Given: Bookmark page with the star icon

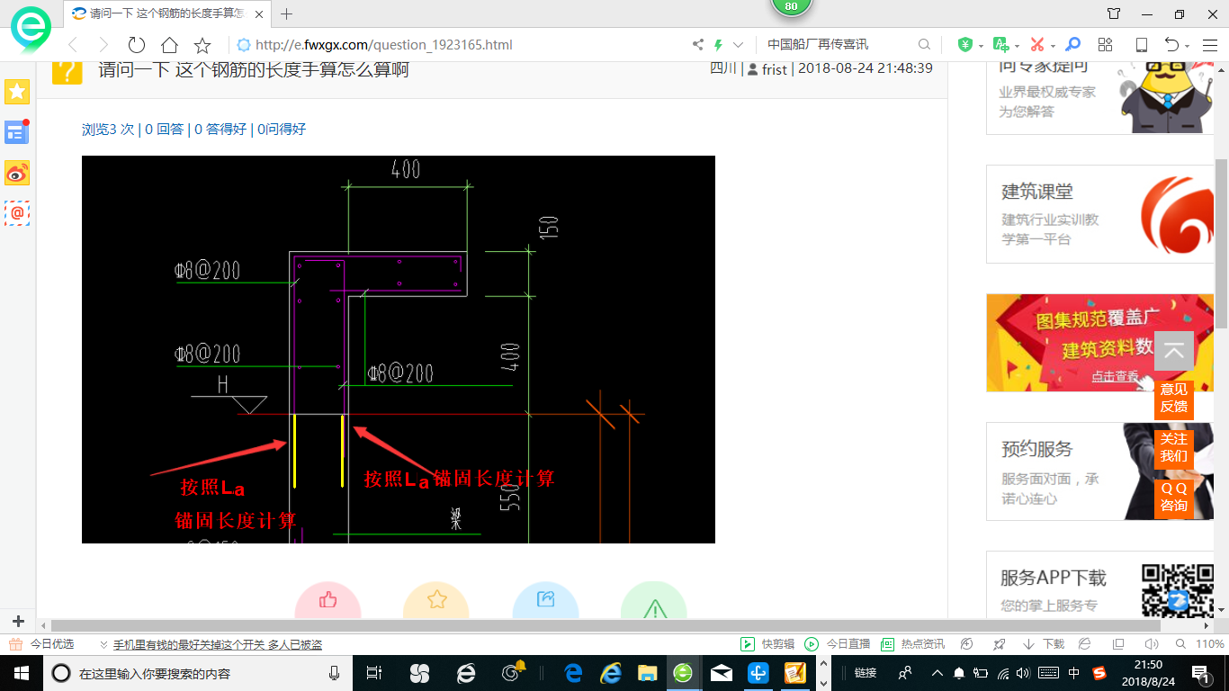Looking at the screenshot, I should [x=202, y=45].
